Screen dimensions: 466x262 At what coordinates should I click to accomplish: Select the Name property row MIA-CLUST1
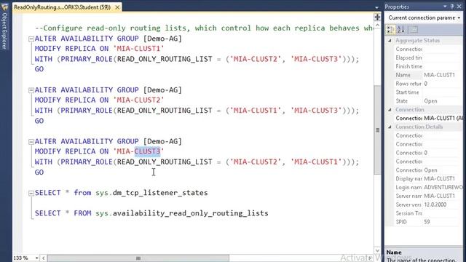427,75
